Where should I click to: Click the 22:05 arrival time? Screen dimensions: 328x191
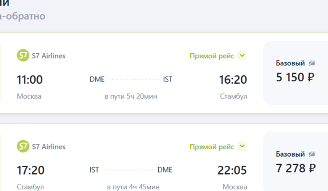click(x=232, y=170)
